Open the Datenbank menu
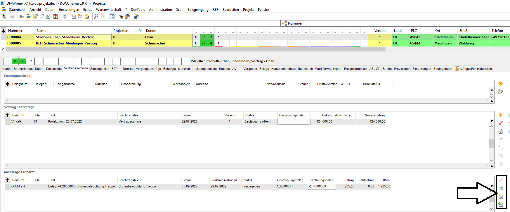Image resolution: width=510 pixels, height=212 pixels. point(17,10)
